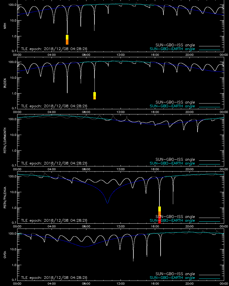Click the 16:00 tick label under BLEIEN panel
229x286 pixels.
point(155,112)
